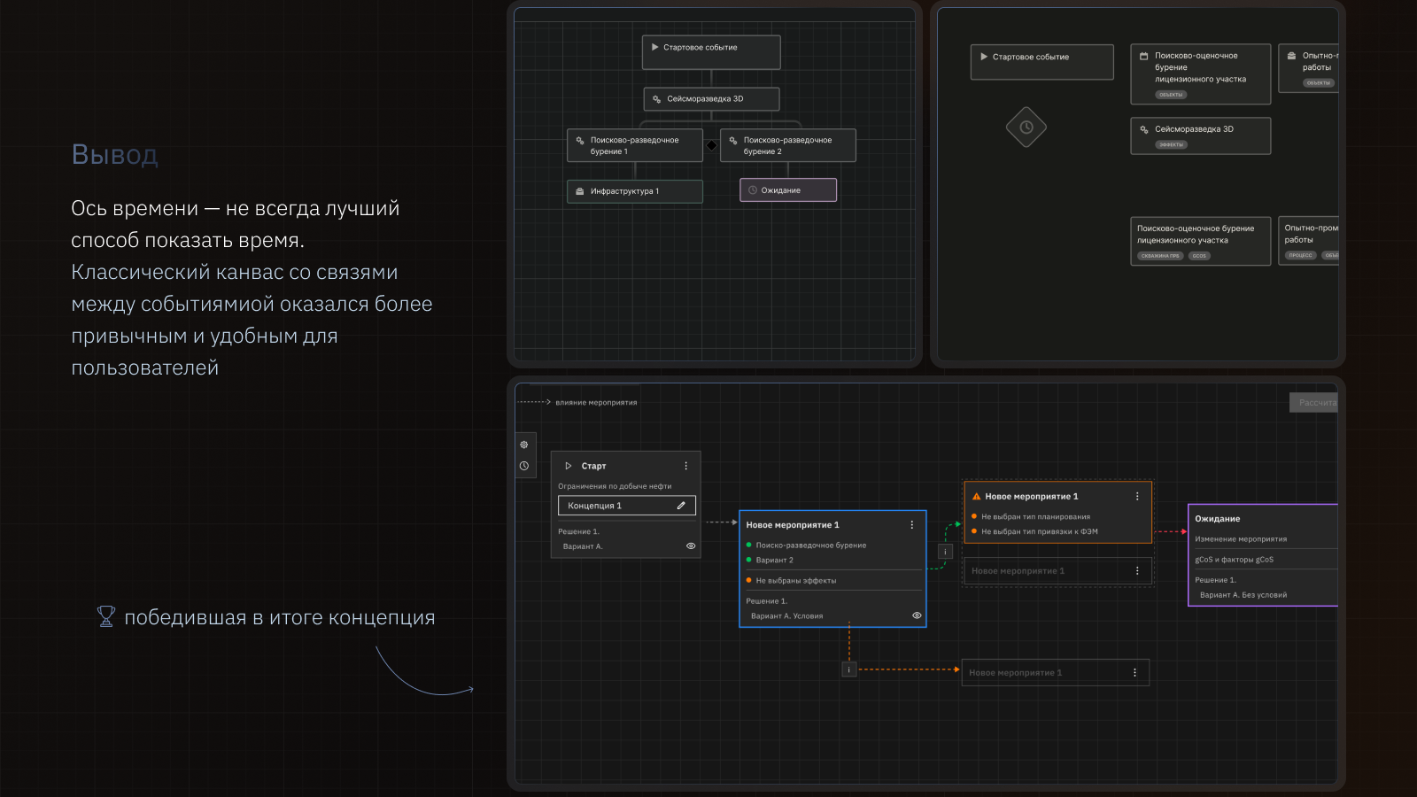Click the ЭФФЕКТЫ tag on the Сейсморазведка 3D card

(1171, 144)
